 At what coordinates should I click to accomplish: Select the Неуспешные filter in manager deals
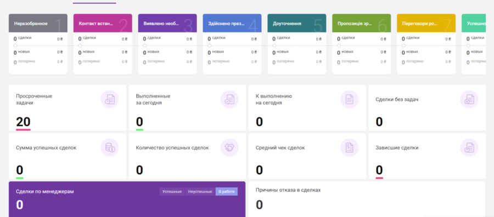pos(200,192)
